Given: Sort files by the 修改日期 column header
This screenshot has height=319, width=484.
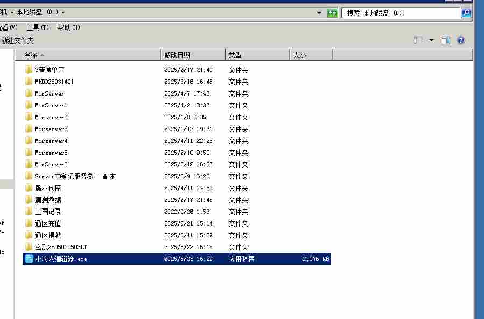Looking at the screenshot, I should point(193,55).
